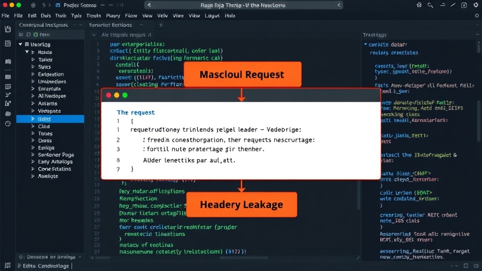
Task: Expand the Senloner Poge folder arrow
Action: click(x=33, y=154)
